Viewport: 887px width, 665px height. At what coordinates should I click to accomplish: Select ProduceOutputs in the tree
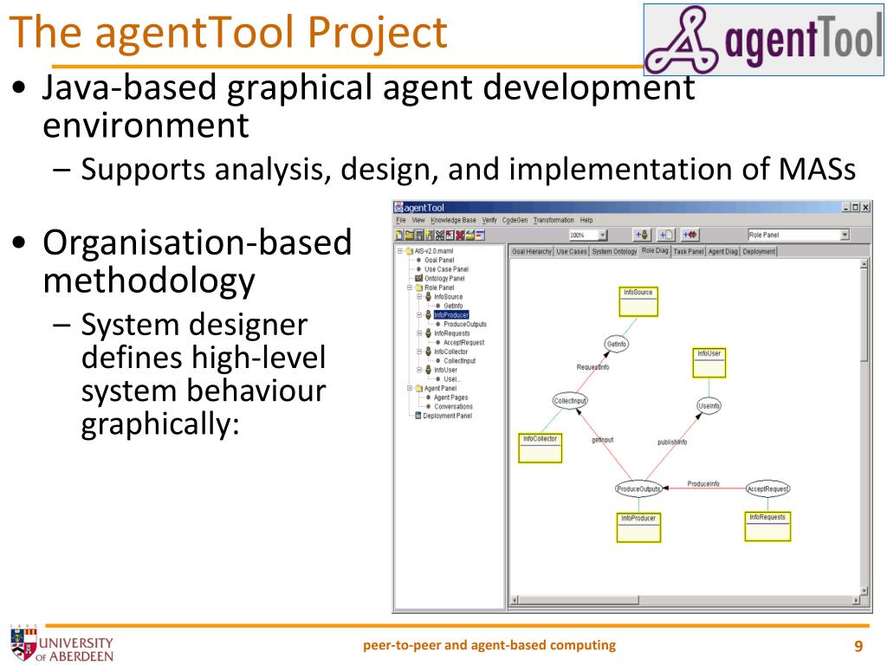(x=465, y=324)
